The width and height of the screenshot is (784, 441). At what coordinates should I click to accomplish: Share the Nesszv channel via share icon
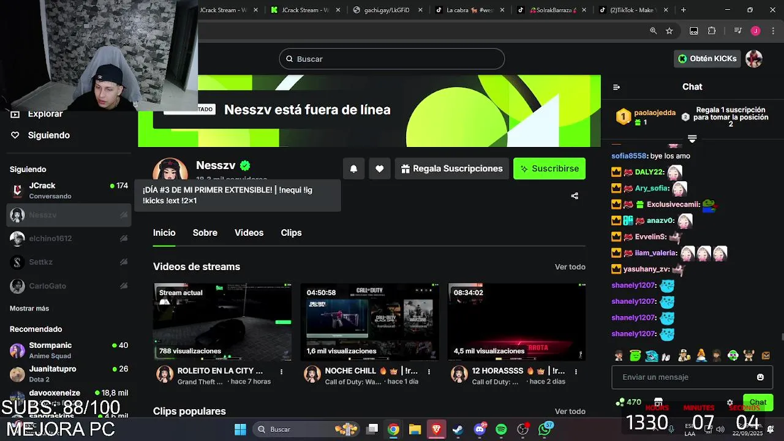(575, 196)
